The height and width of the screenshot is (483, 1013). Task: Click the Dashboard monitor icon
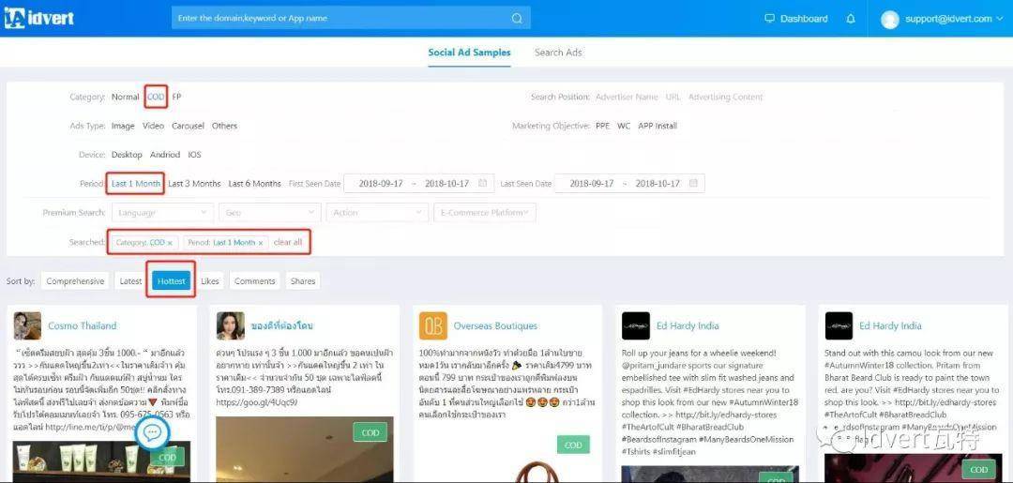[769, 18]
